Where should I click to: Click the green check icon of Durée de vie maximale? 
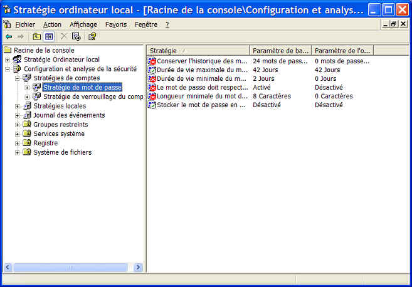[152, 70]
